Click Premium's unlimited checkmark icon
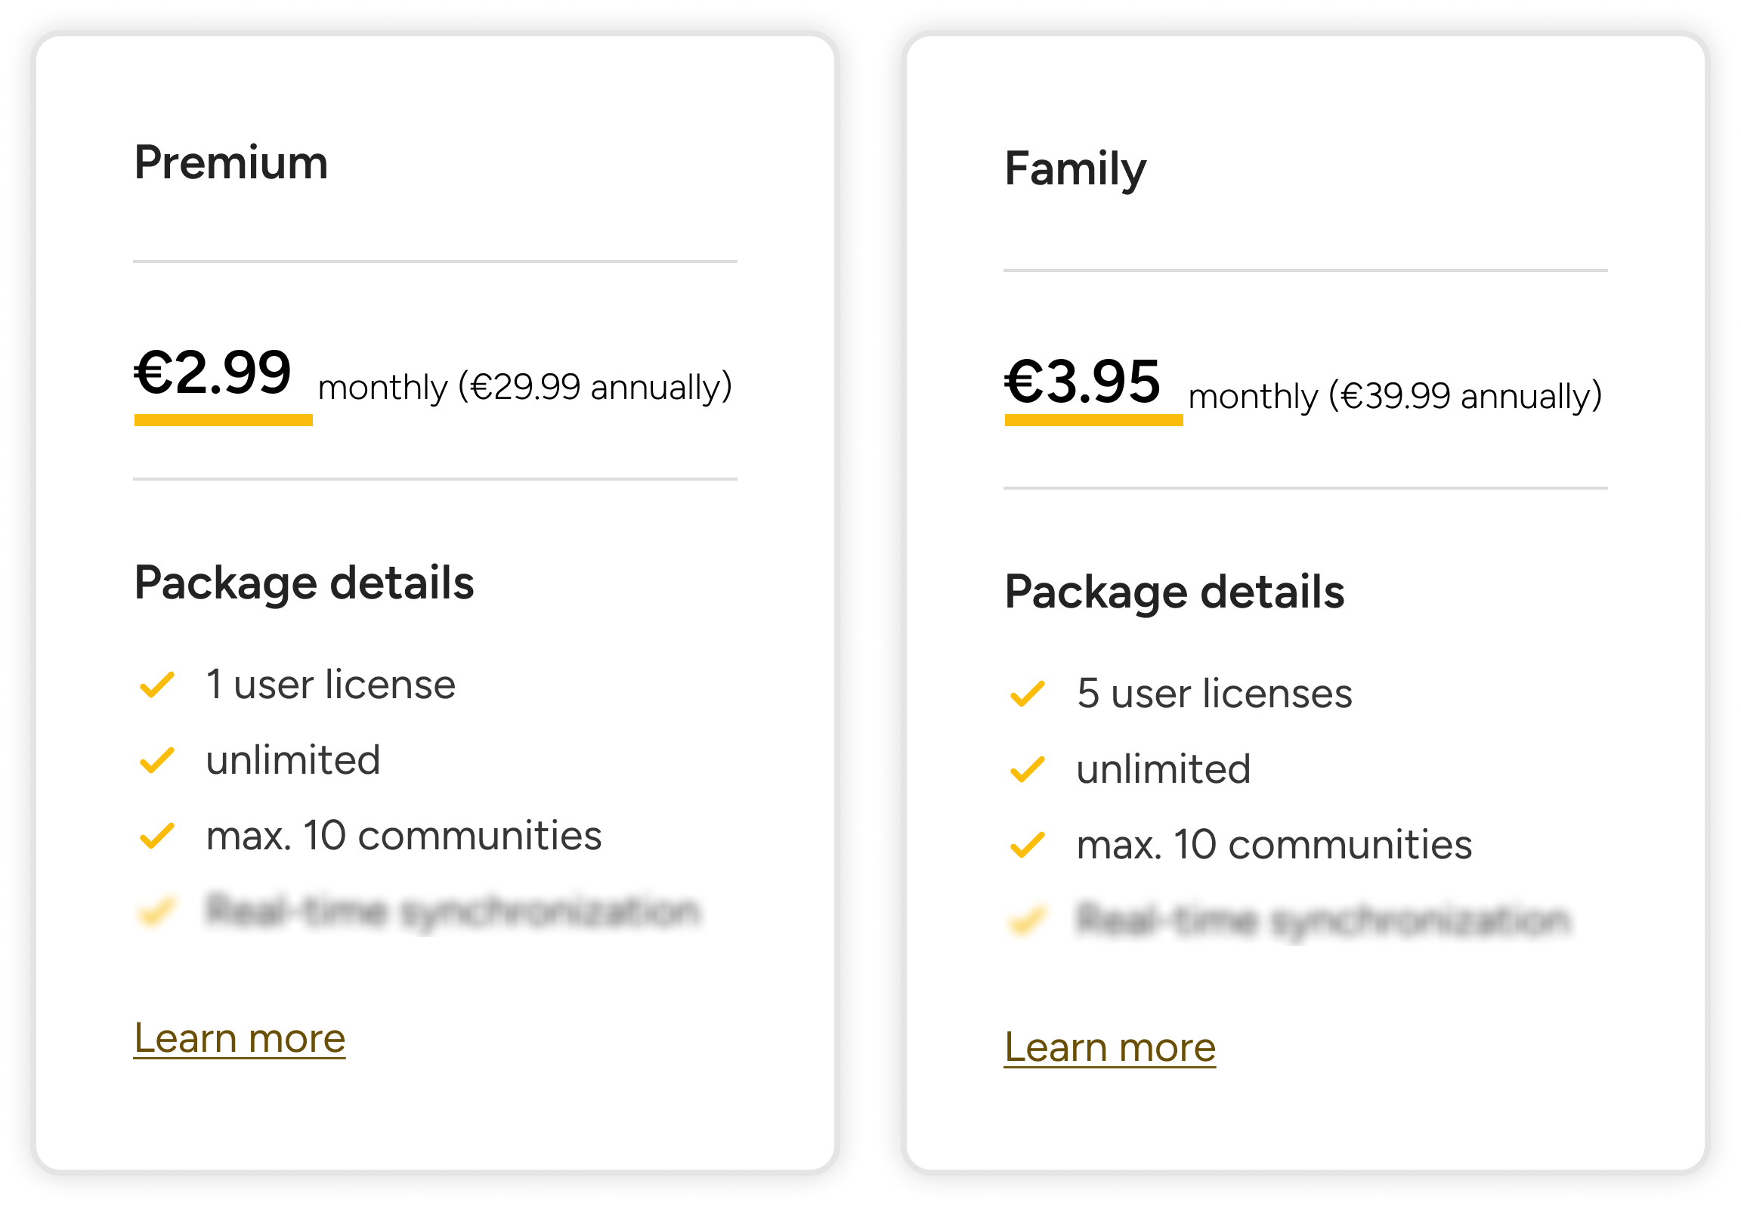 click(x=157, y=761)
